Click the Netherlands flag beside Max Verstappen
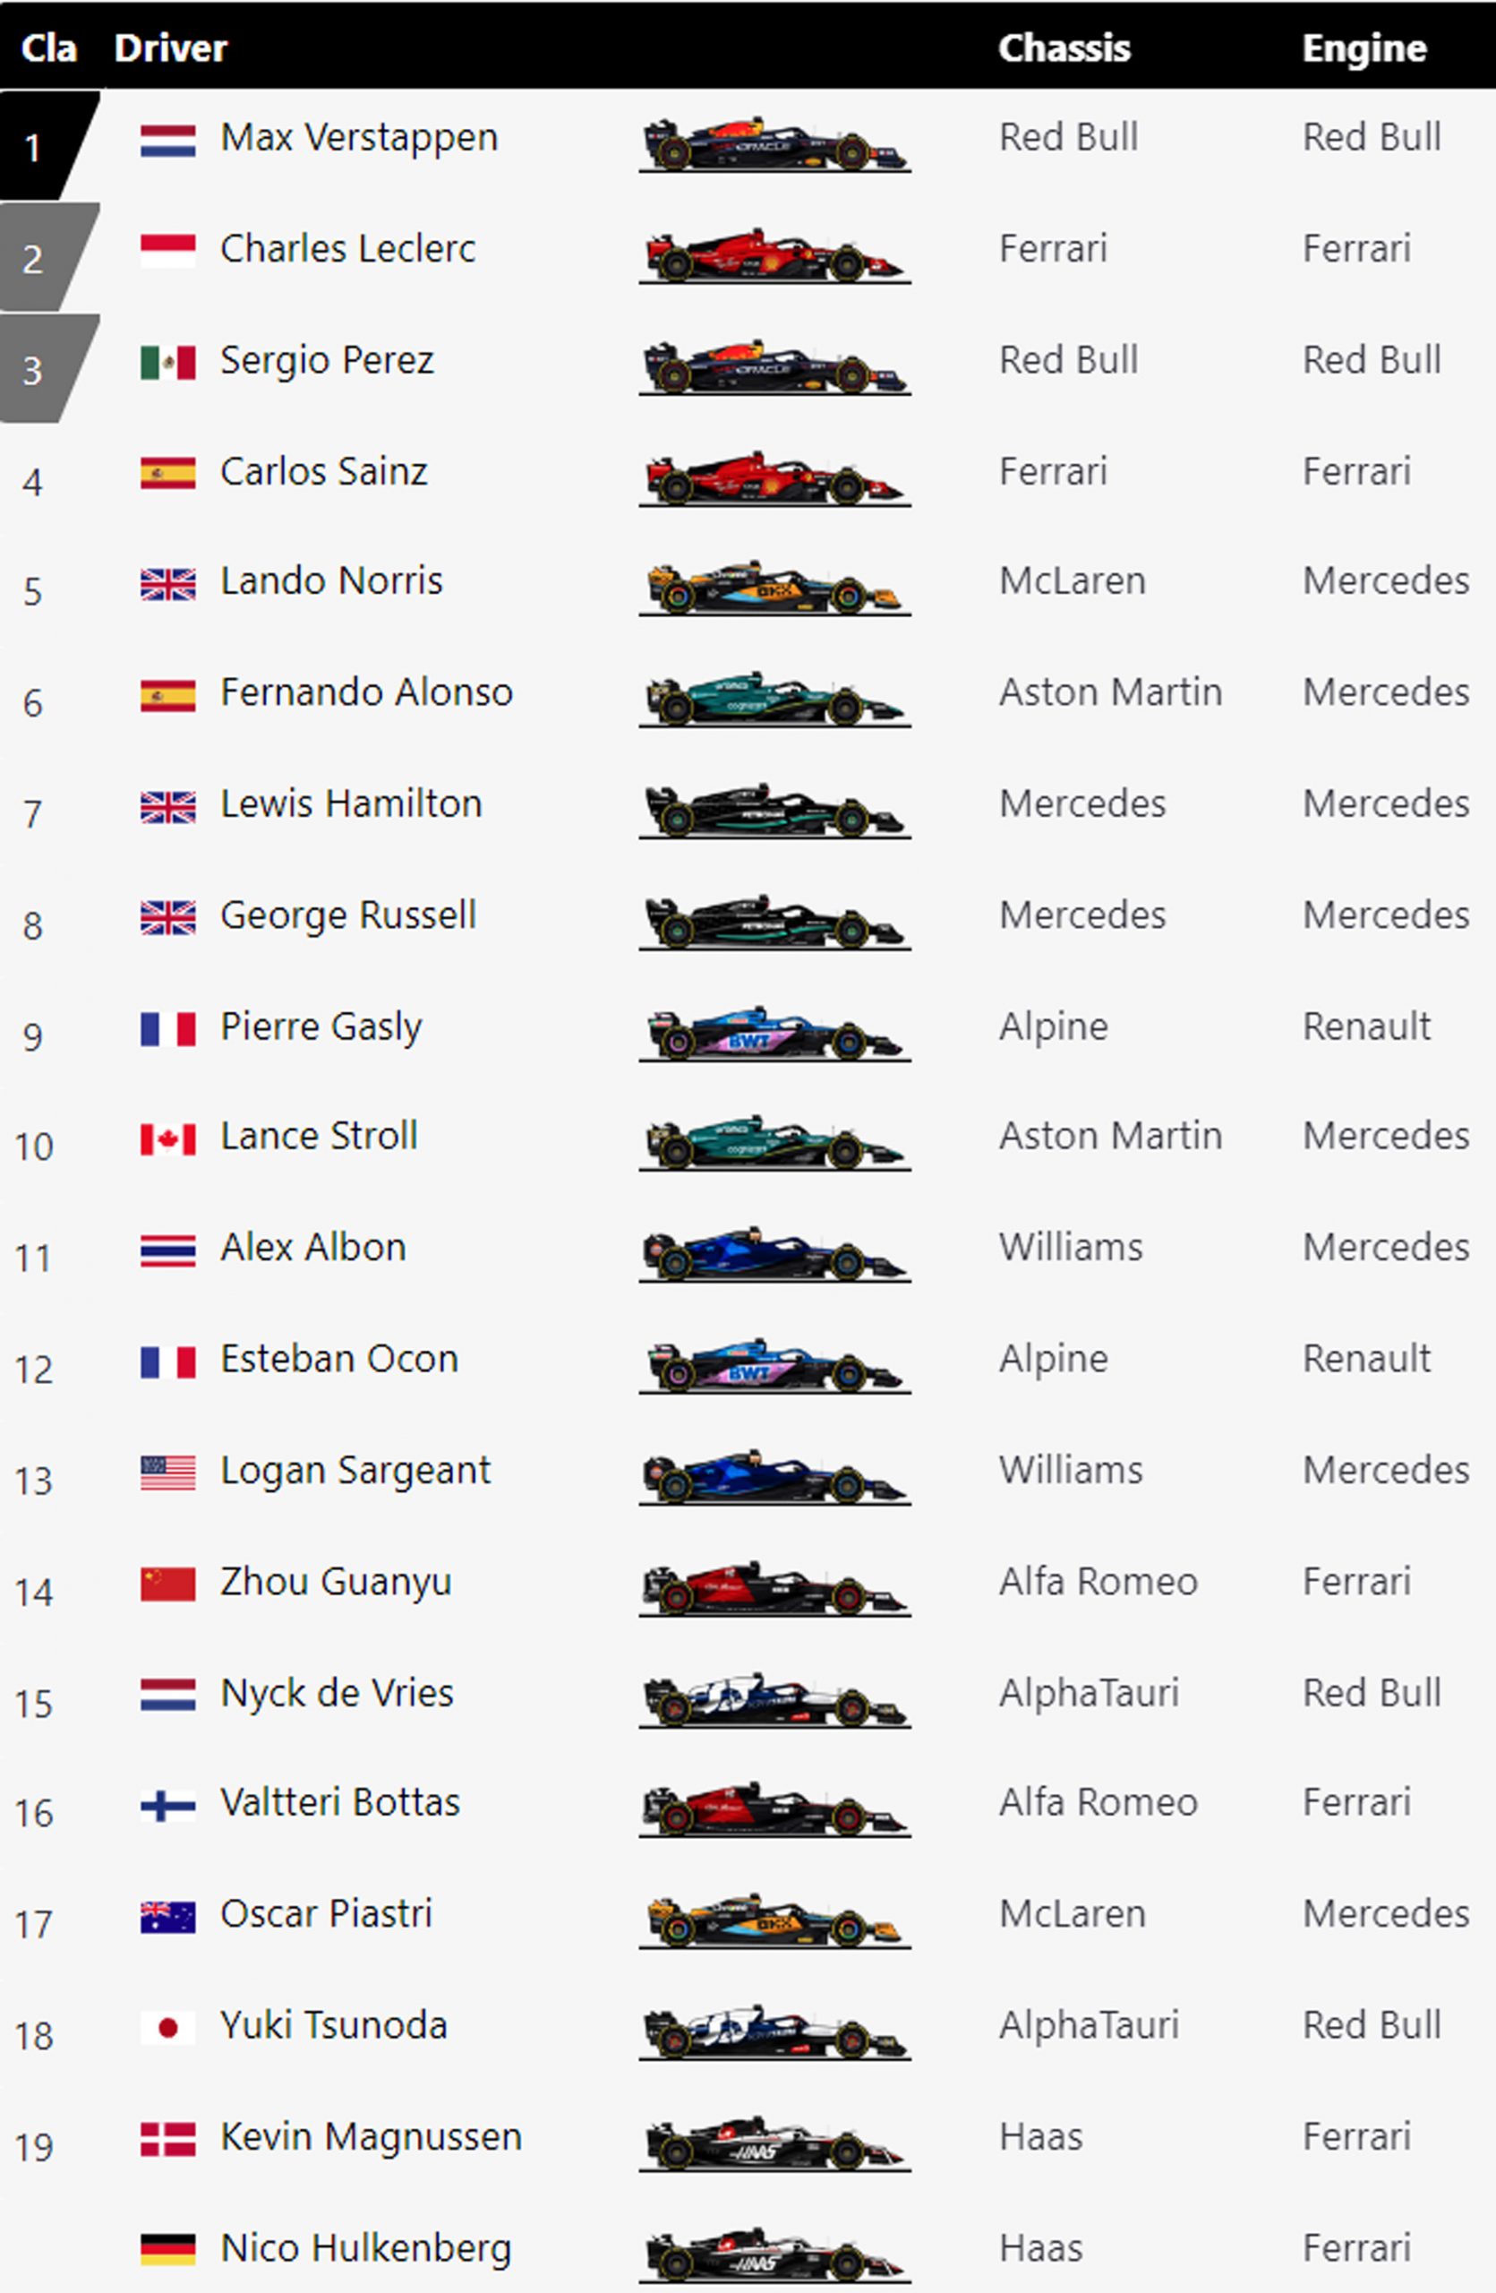Viewport: 1496px width, 2293px height. [x=167, y=140]
